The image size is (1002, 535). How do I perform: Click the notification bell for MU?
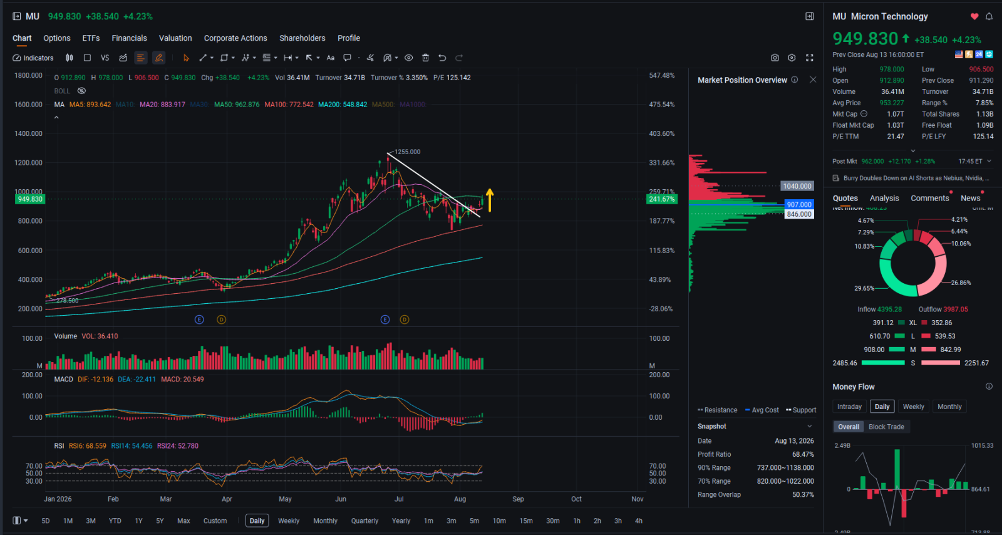click(x=989, y=16)
